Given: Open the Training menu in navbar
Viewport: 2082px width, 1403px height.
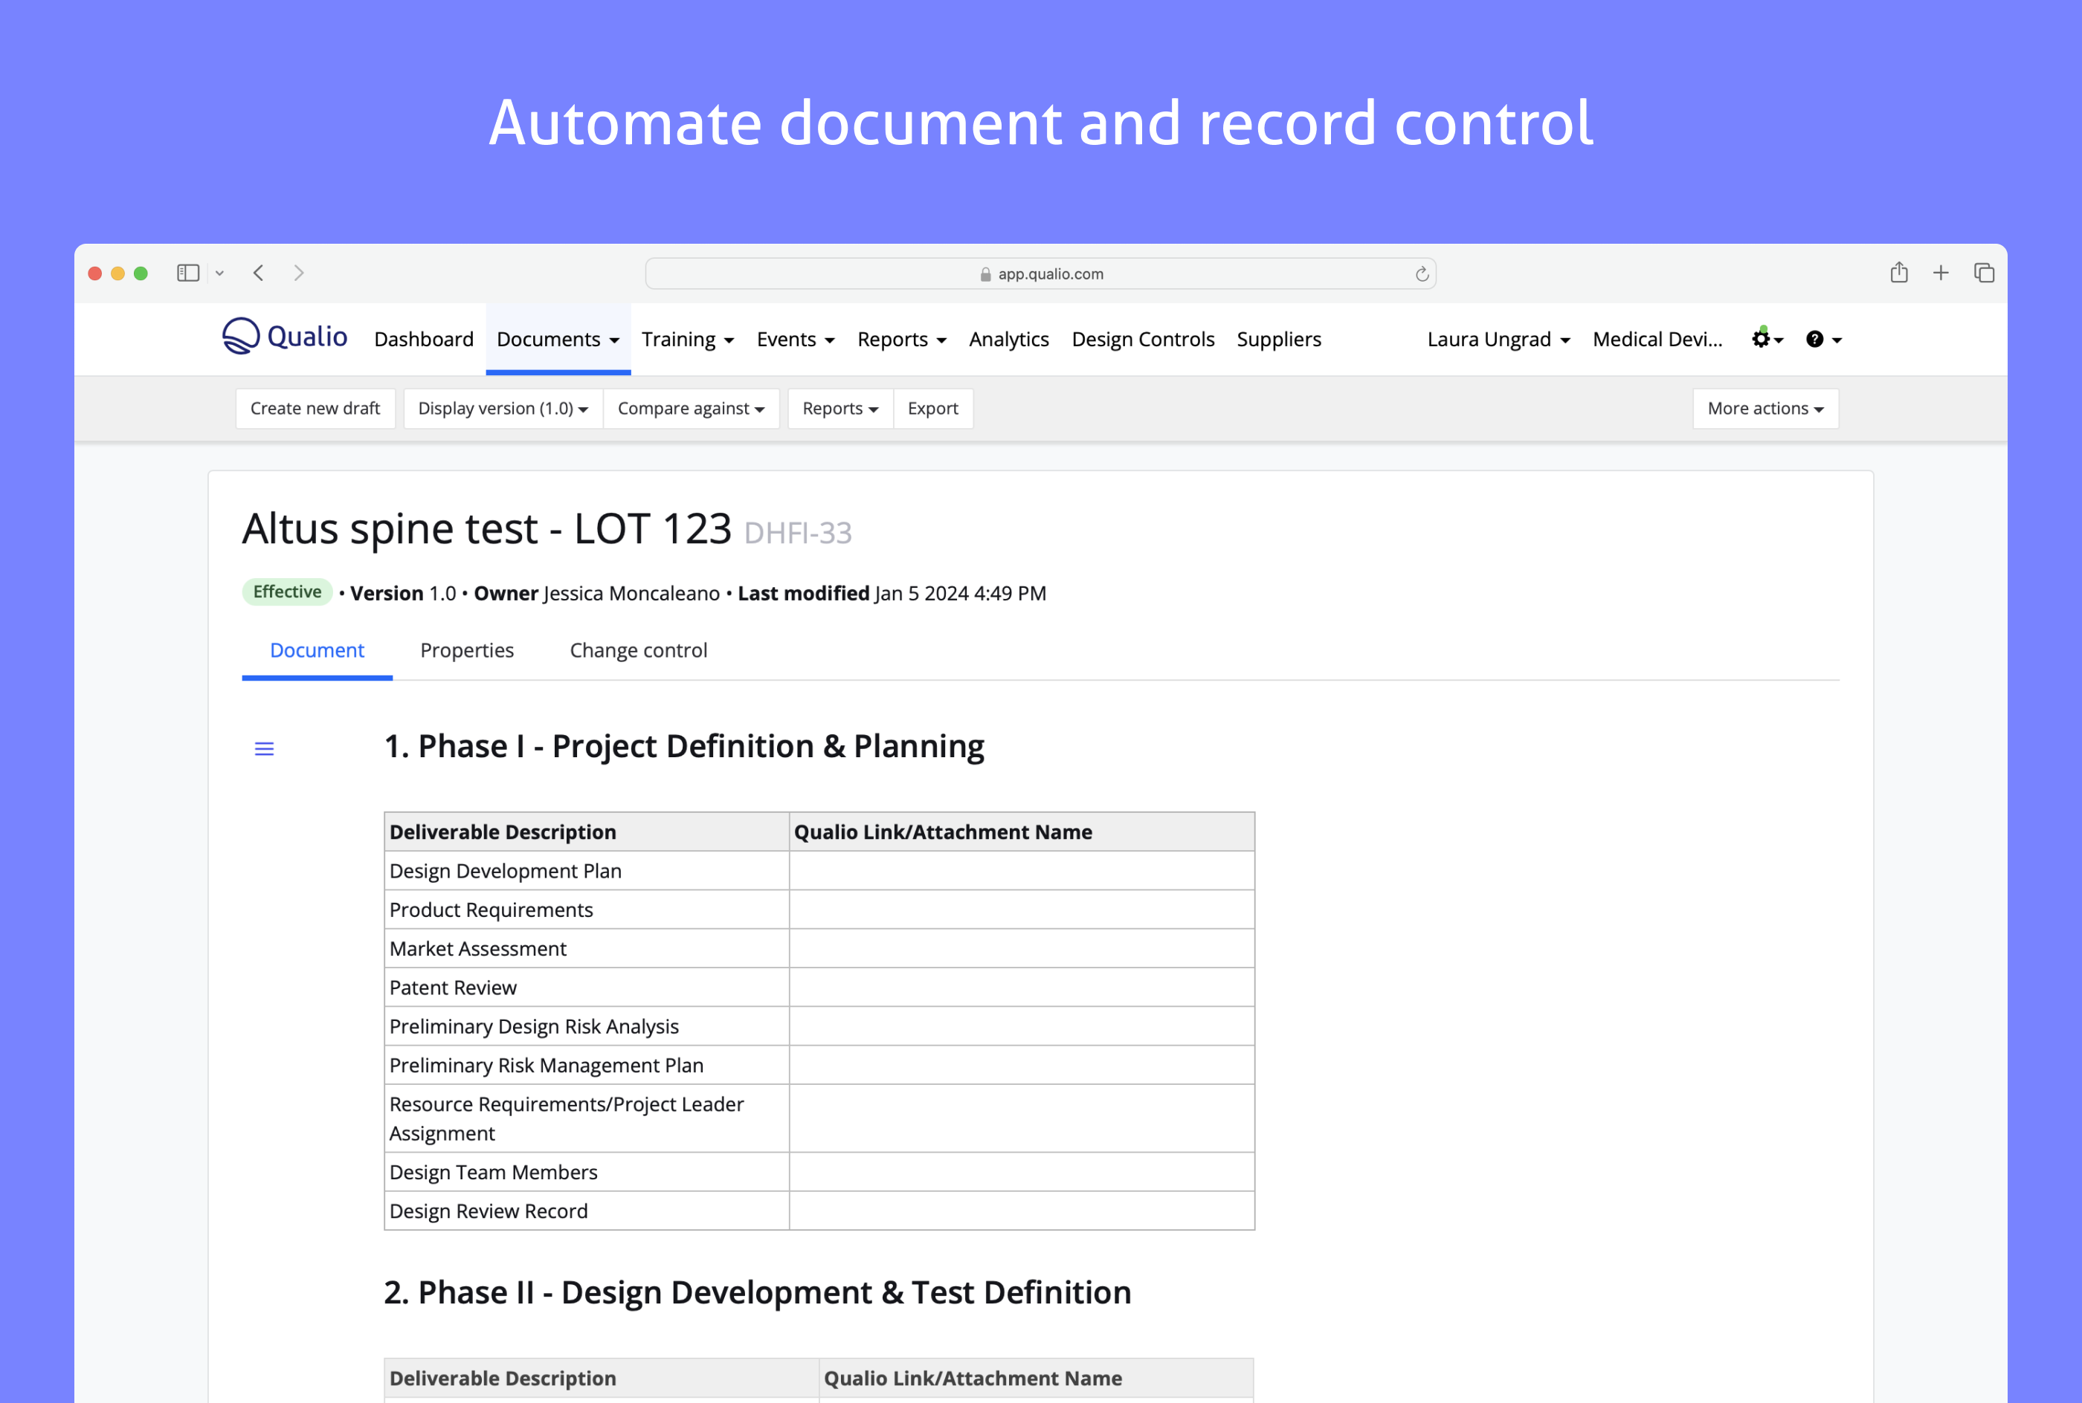Looking at the screenshot, I should tap(686, 339).
